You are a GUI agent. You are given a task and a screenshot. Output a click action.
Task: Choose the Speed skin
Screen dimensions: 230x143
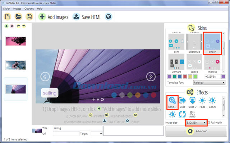[x=194, y=64]
